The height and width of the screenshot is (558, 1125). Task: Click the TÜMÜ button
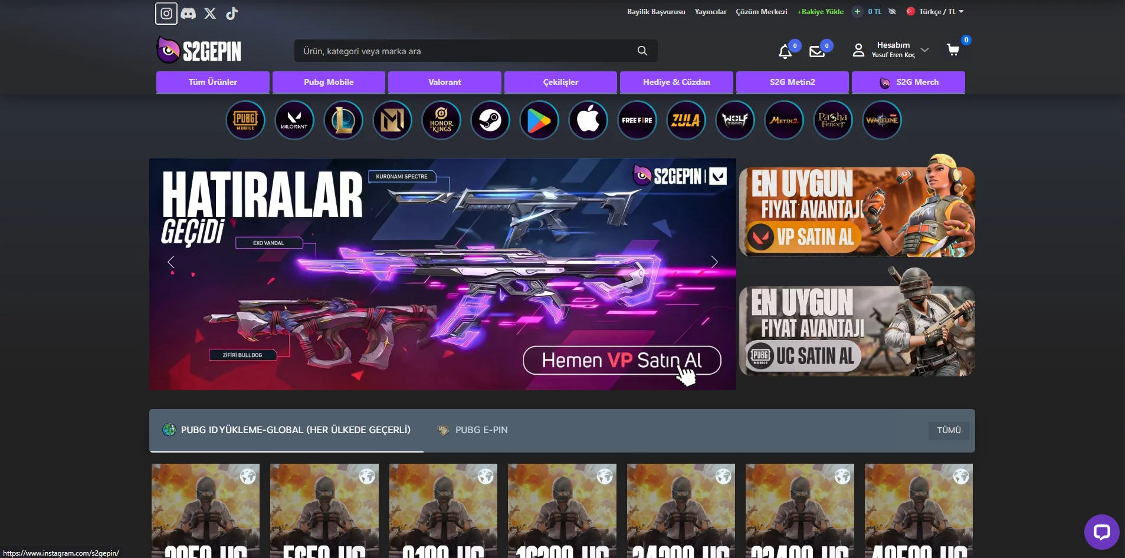pyautogui.click(x=948, y=430)
